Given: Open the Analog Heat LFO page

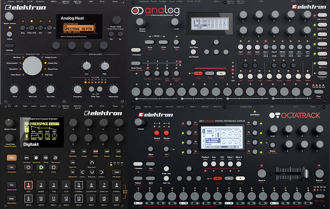Looking at the screenshot, I should pyautogui.click(x=50, y=28).
